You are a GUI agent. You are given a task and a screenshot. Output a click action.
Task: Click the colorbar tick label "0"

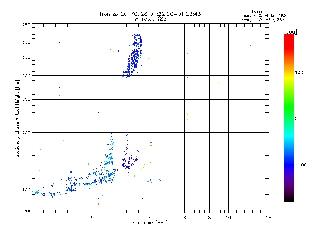click(296, 119)
